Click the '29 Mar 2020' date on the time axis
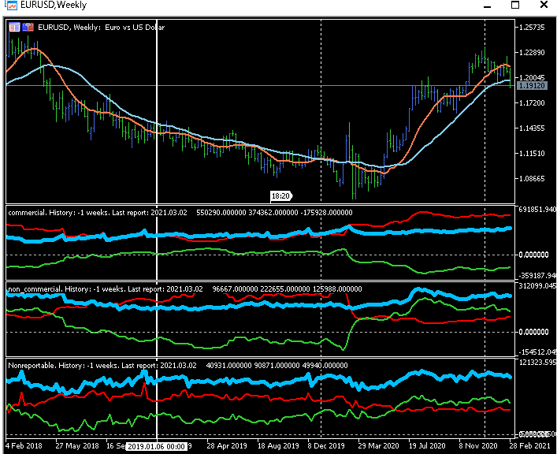557x454 pixels. 378,446
